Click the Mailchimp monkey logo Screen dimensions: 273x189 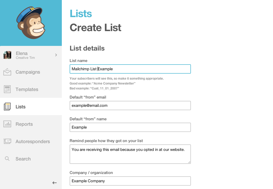[x=31, y=23]
